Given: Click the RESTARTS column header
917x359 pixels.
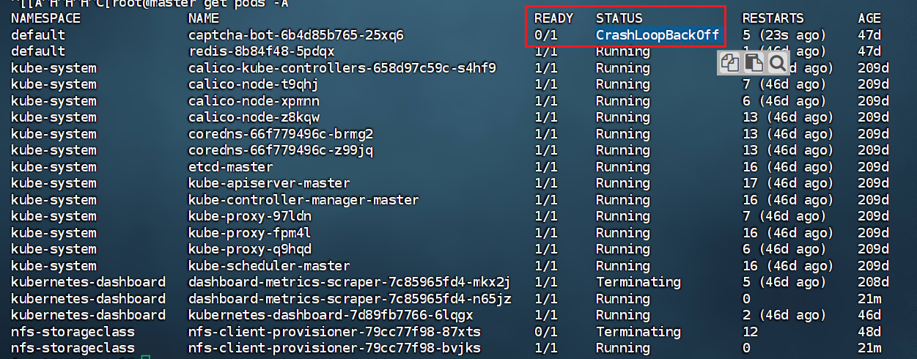Looking at the screenshot, I should [773, 18].
